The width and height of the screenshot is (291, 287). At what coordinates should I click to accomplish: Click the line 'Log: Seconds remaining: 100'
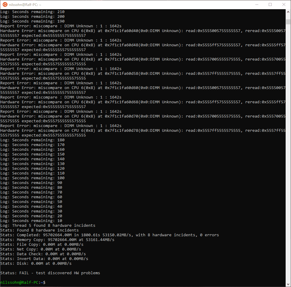pyautogui.click(x=32, y=178)
